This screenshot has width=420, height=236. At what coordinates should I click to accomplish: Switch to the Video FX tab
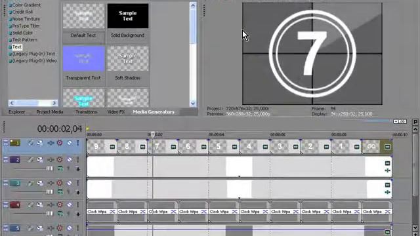[x=116, y=112]
